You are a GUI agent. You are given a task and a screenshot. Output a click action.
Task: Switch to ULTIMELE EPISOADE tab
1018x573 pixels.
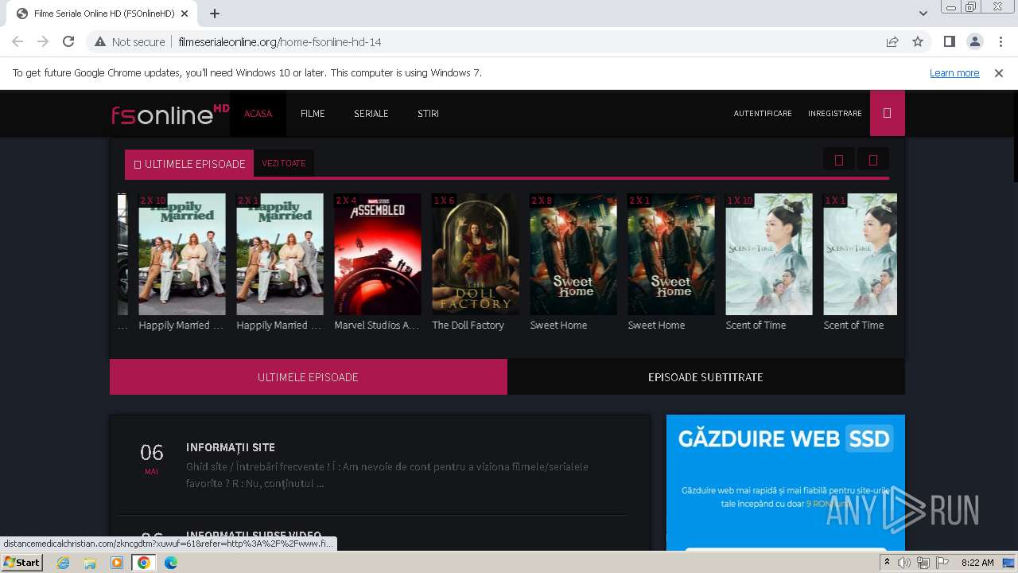point(309,377)
